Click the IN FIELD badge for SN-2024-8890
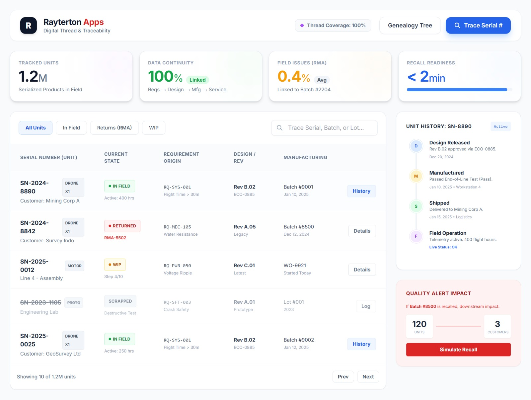The height and width of the screenshot is (400, 531). coord(119,186)
